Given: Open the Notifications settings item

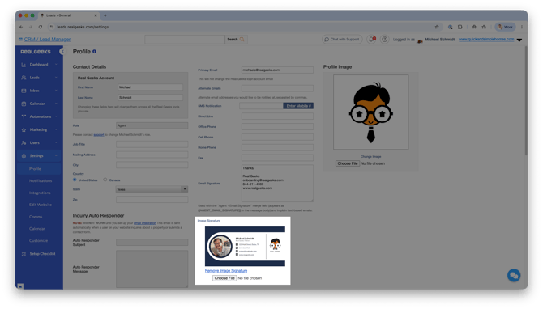Looking at the screenshot, I should click(41, 180).
